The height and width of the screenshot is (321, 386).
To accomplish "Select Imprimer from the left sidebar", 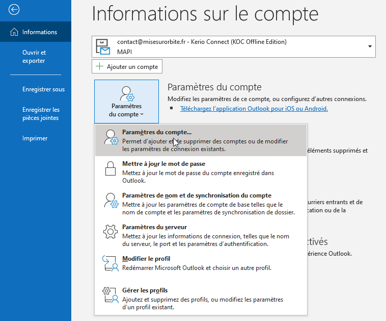I will [35, 138].
